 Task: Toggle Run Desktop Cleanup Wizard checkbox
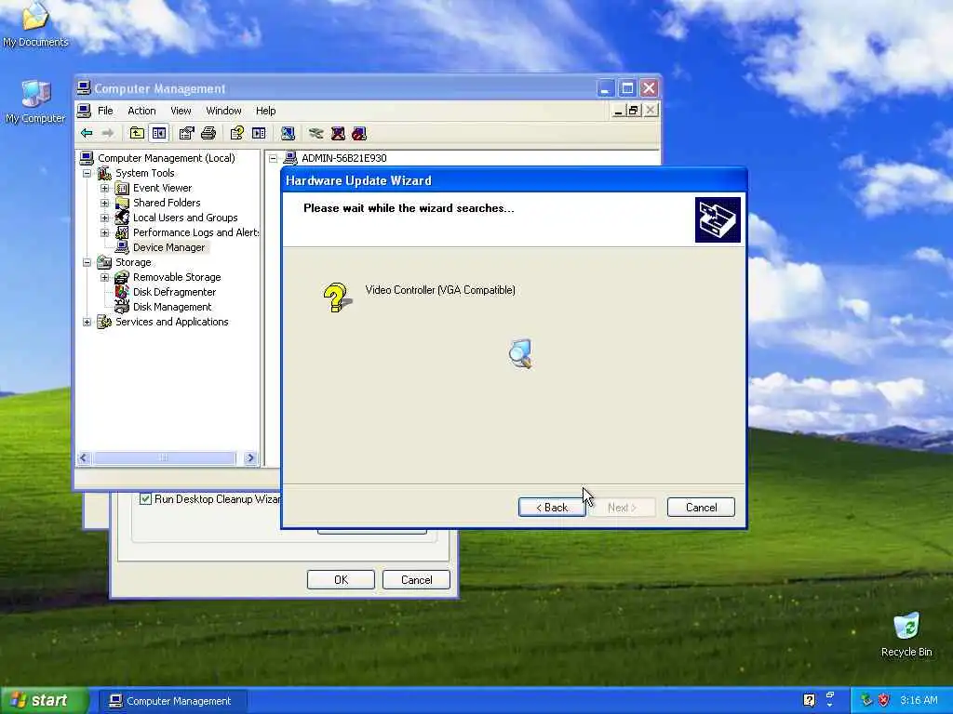[x=145, y=499]
